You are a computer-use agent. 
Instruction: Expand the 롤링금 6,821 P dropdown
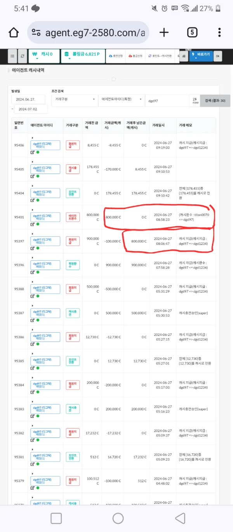pos(83,56)
